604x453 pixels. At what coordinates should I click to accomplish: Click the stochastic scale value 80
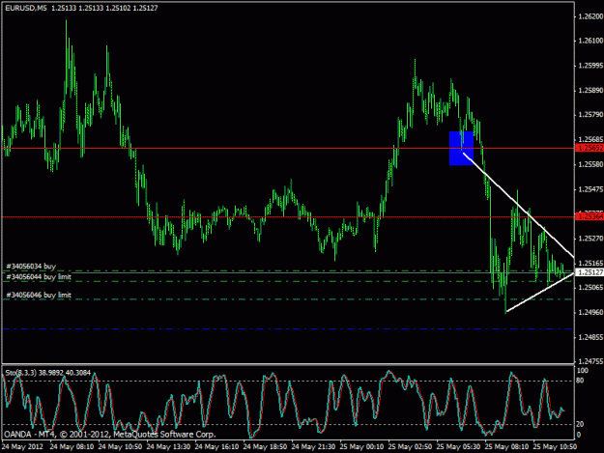[581, 381]
